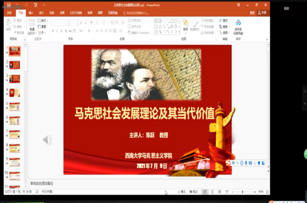Open the Insert ribbon tab

pyautogui.click(x=31, y=13)
